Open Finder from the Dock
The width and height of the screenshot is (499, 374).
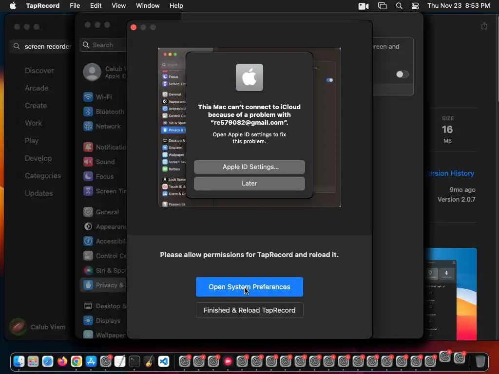pos(19,361)
